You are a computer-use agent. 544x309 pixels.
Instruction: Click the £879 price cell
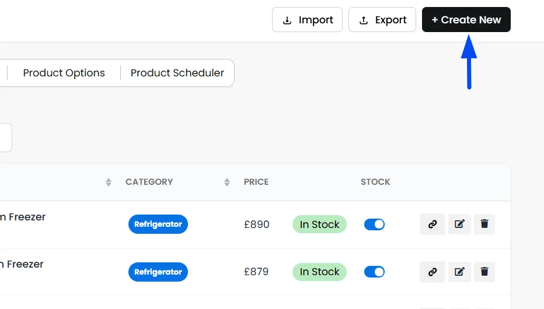[256, 272]
